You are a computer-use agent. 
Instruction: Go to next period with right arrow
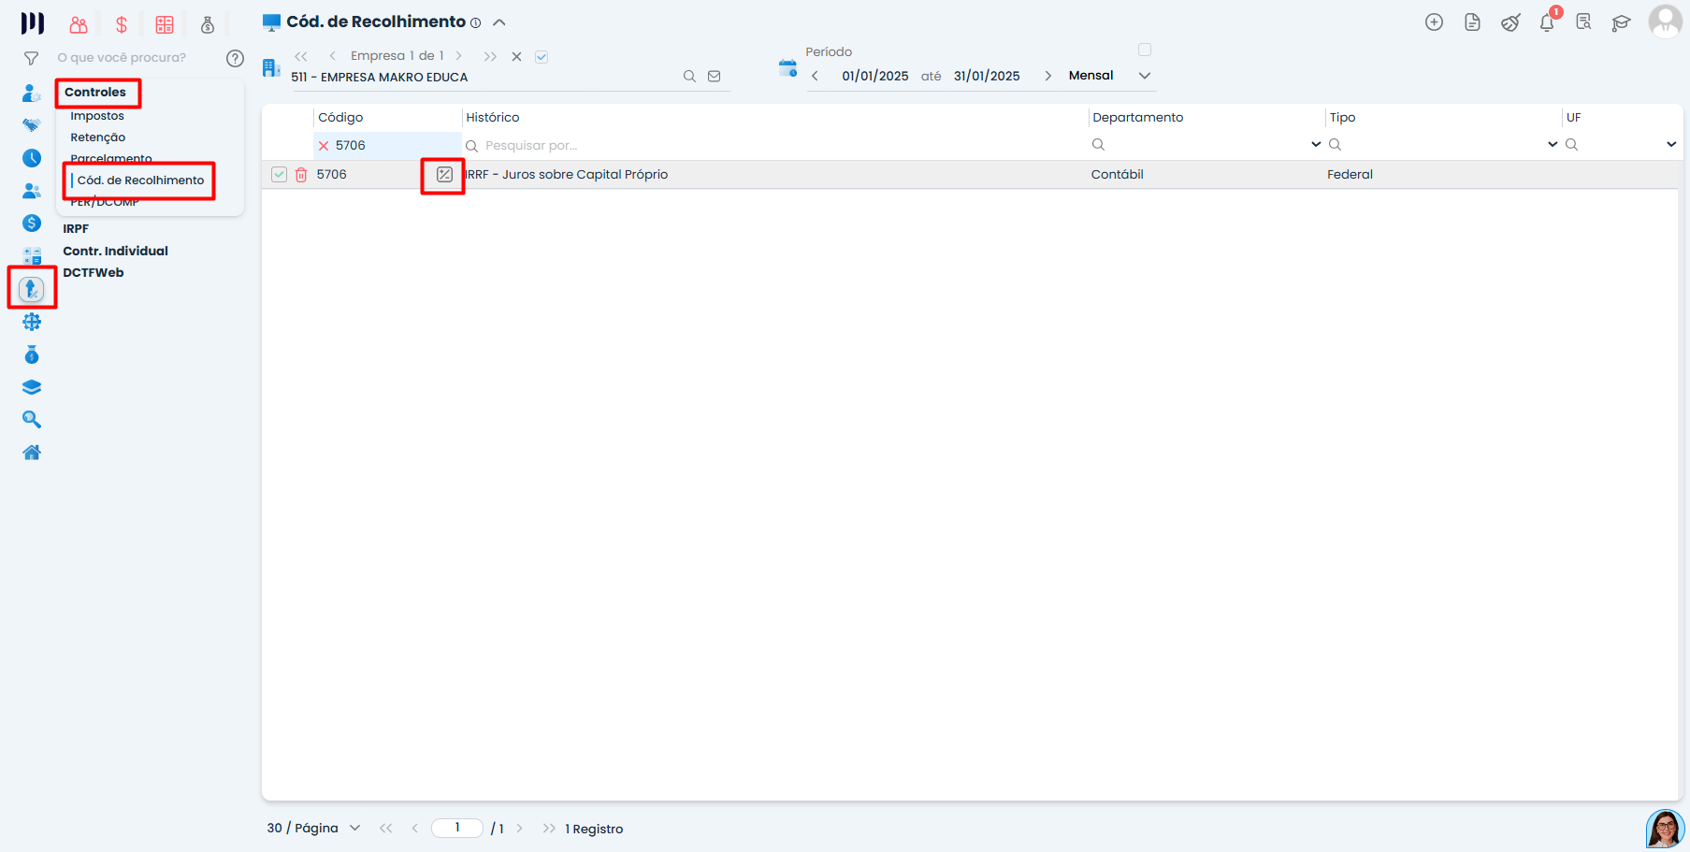[1047, 76]
